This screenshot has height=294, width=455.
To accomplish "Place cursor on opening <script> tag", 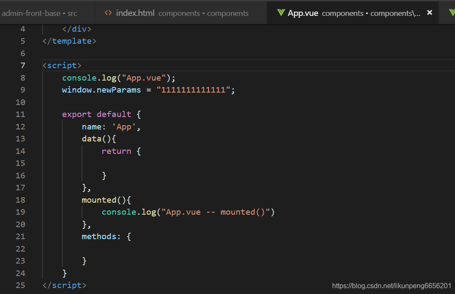I will [x=62, y=66].
